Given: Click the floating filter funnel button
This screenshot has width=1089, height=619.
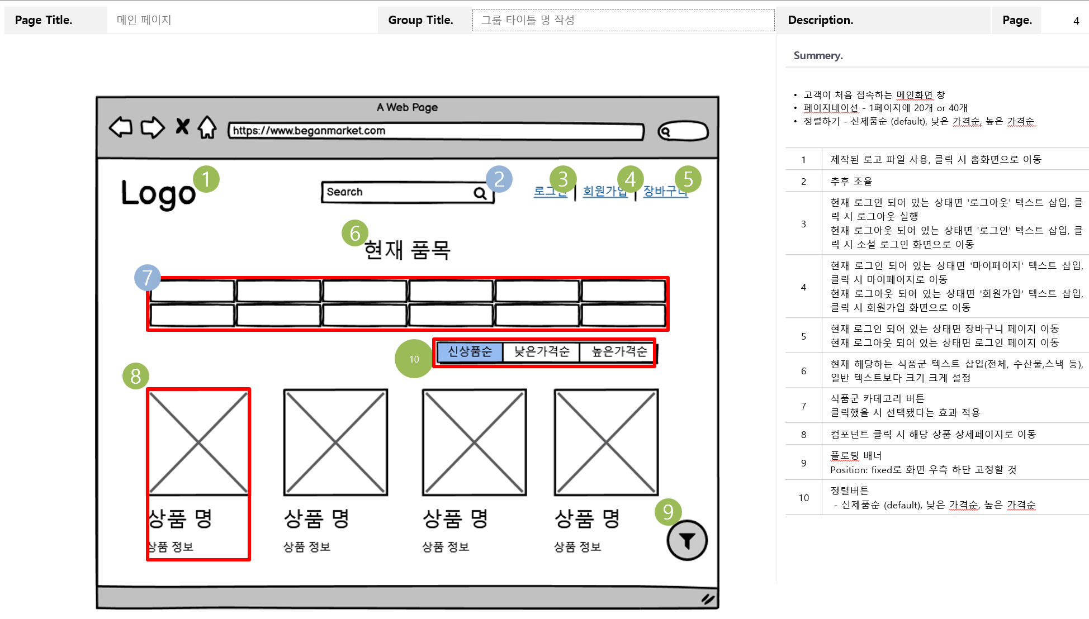Looking at the screenshot, I should (x=687, y=540).
